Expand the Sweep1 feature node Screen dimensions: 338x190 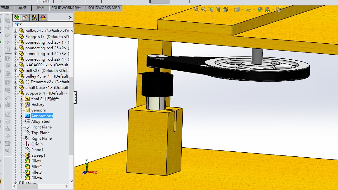[22, 155]
